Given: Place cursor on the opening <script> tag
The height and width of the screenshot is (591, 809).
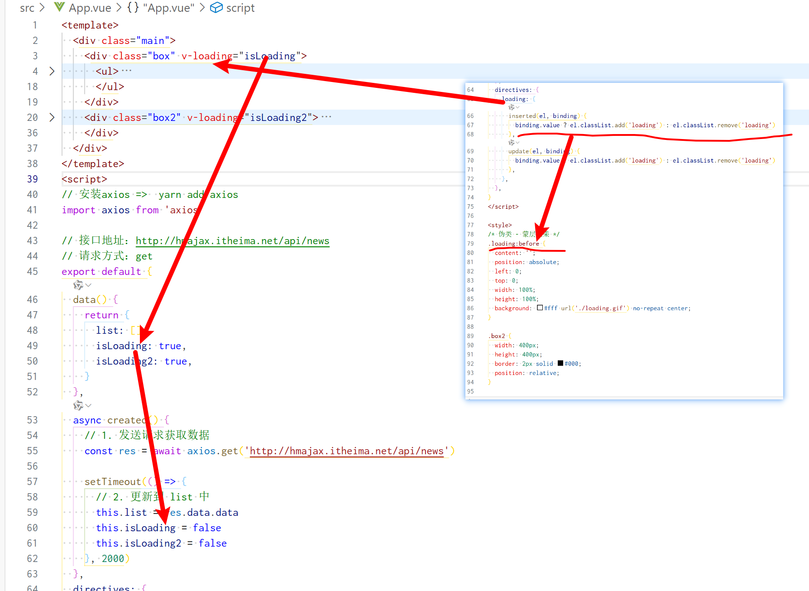Looking at the screenshot, I should coord(84,179).
